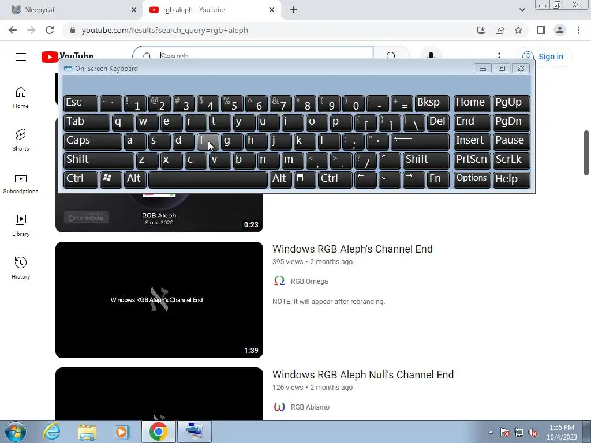
Task: Click YouTube settings three-dot icon
Action: pos(499,56)
